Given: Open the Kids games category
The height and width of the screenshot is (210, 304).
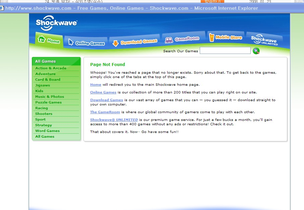Looking at the screenshot, I should [39, 91].
